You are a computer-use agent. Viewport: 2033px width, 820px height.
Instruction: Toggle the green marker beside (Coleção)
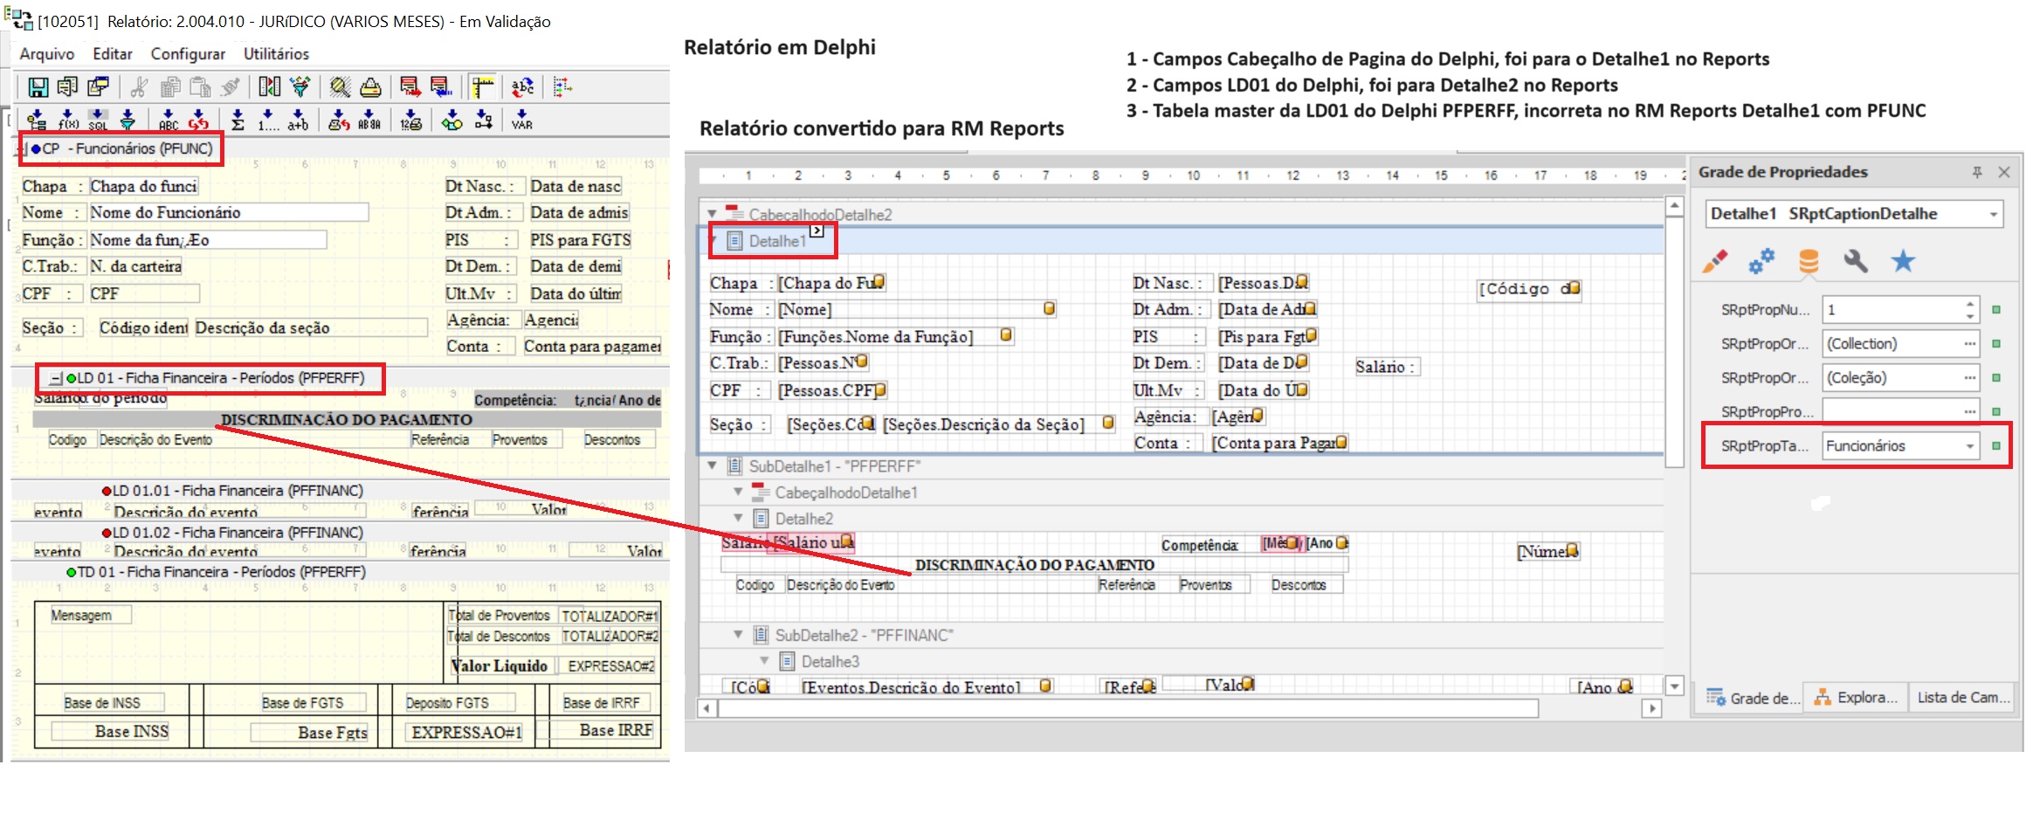click(1996, 378)
